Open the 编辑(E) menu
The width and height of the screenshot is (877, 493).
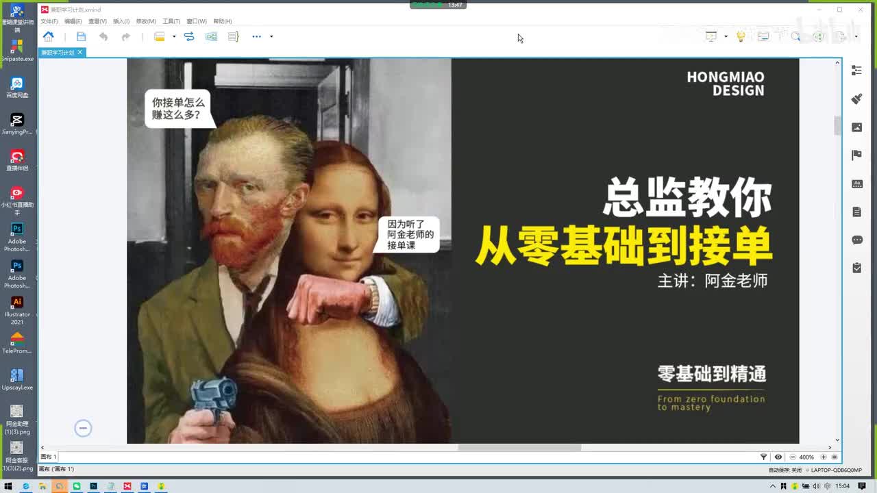73,21
